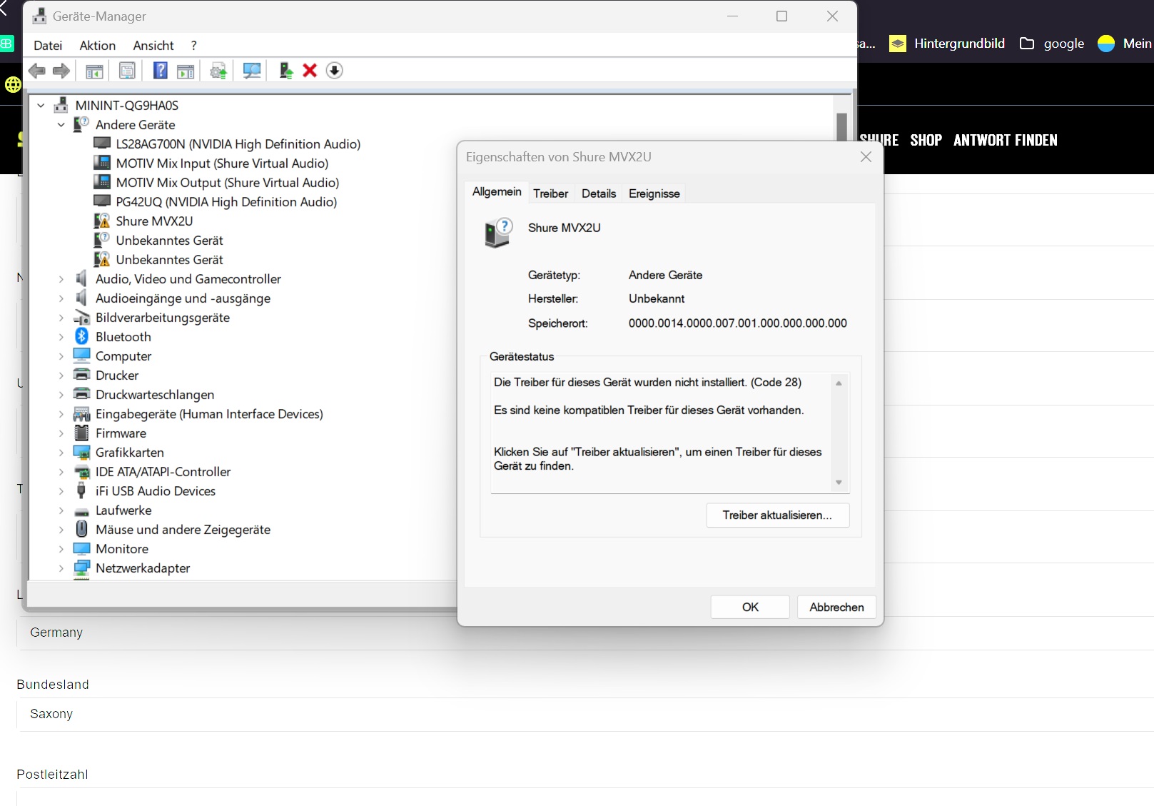Click Shure MVX2U device icon in dialog
The image size is (1154, 806).
(x=498, y=233)
